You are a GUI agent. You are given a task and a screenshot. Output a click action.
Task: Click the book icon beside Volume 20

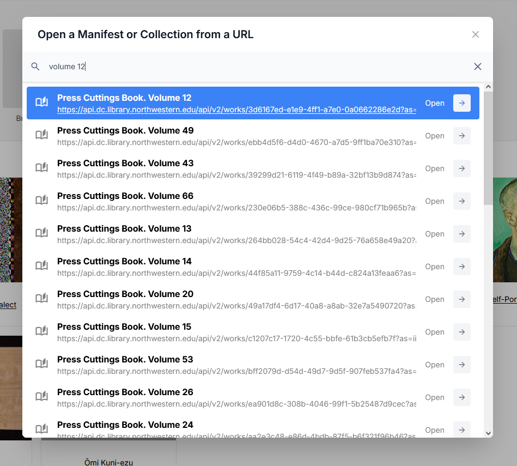click(x=41, y=298)
